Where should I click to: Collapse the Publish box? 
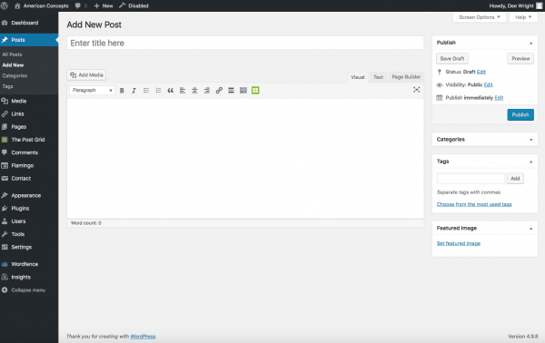[530, 43]
